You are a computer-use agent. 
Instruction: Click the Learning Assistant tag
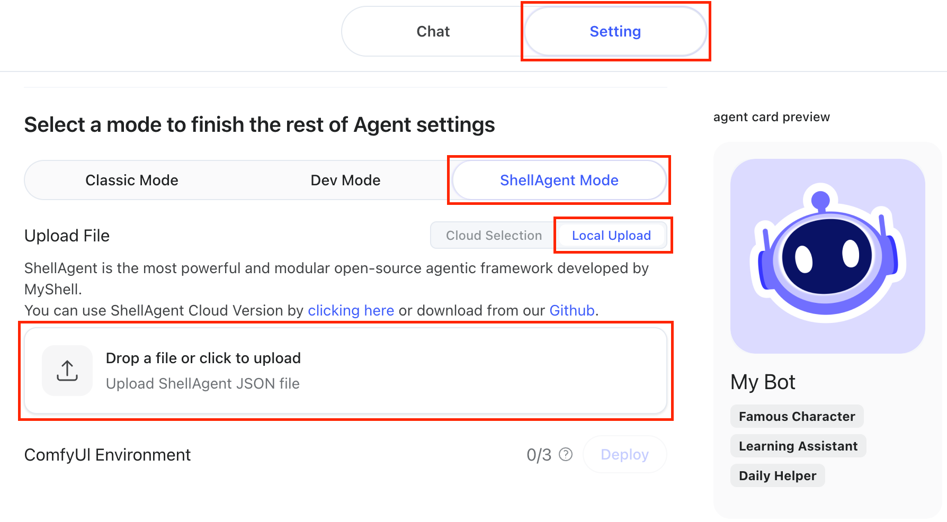(798, 446)
